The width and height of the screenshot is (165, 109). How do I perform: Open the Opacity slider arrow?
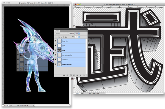tap(79, 34)
